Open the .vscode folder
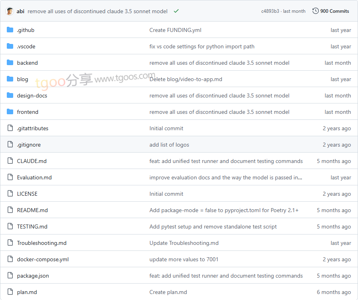Image resolution: width=358 pixels, height=300 pixels. [26, 46]
